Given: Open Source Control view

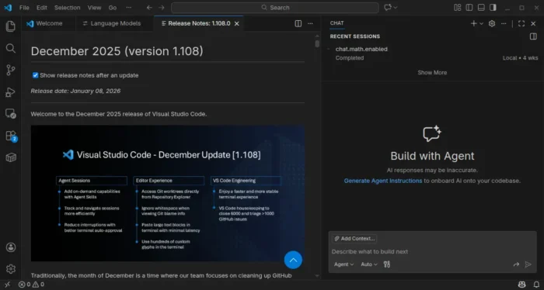Looking at the screenshot, I should tap(10, 70).
